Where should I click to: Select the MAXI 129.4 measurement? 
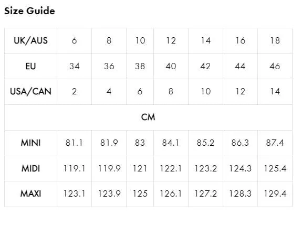coord(275,193)
